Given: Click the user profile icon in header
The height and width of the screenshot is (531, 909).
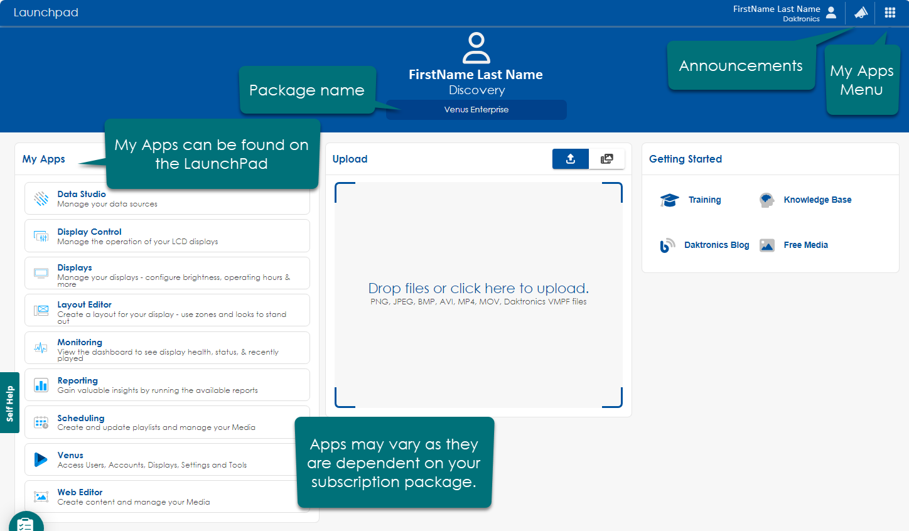Looking at the screenshot, I should tap(831, 13).
